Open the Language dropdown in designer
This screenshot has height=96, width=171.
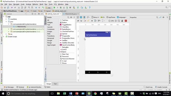point(122,17)
